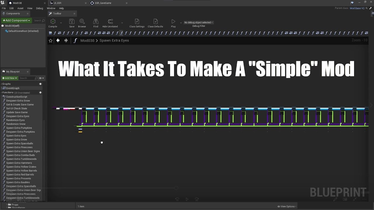
Task: Navigate back in graph history
Action: point(58,41)
